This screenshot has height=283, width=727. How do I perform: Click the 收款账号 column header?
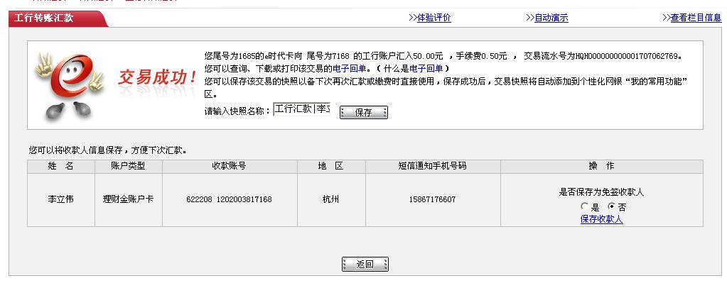(230, 166)
